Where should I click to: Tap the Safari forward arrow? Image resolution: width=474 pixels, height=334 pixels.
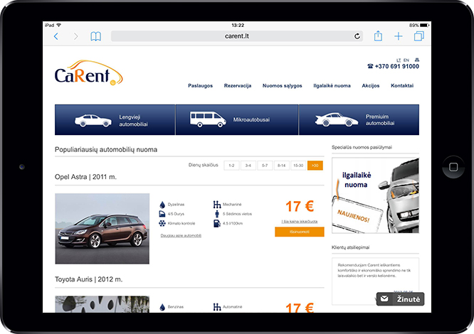coord(76,36)
